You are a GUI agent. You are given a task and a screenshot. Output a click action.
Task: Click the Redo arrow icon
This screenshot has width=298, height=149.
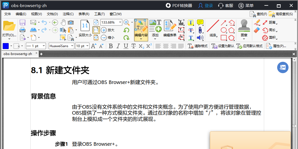point(44,30)
